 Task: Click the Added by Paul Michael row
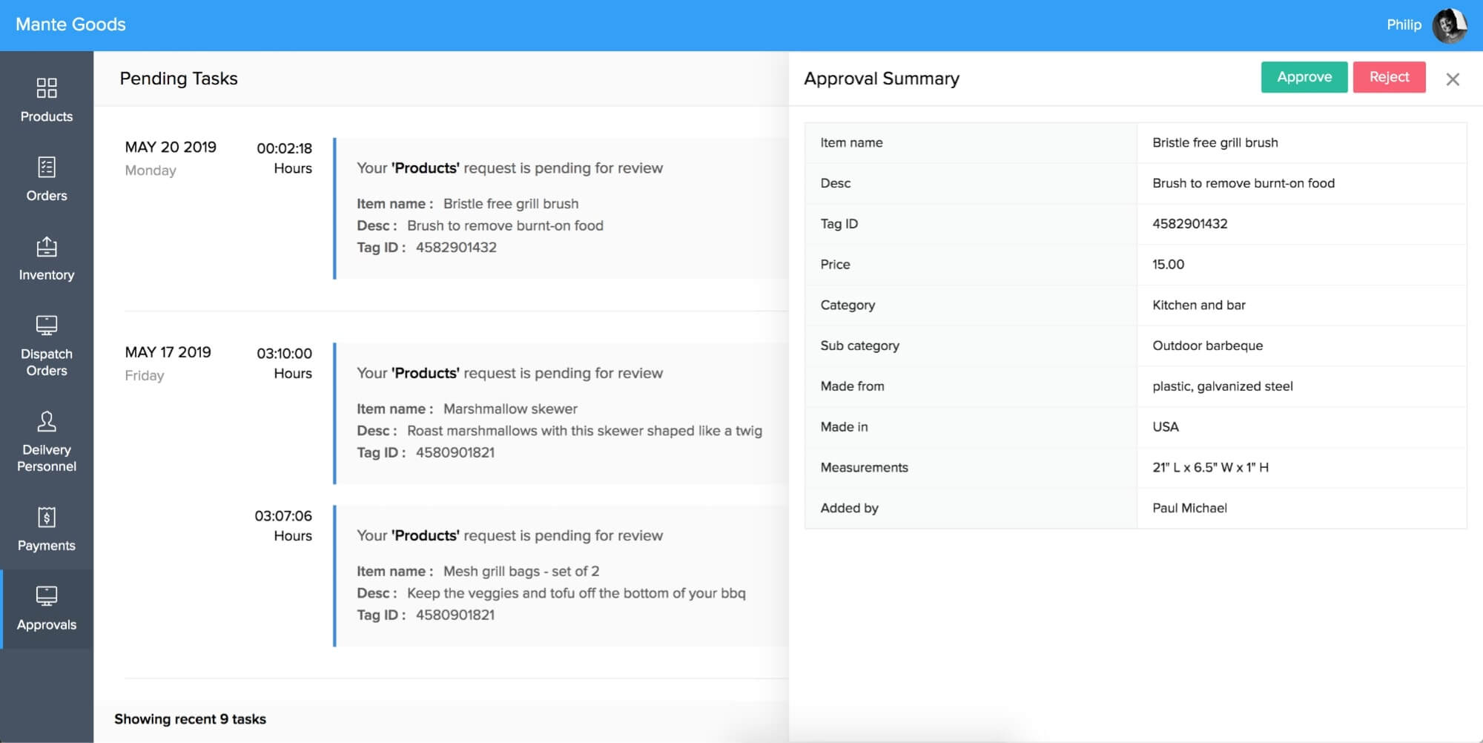point(1134,508)
